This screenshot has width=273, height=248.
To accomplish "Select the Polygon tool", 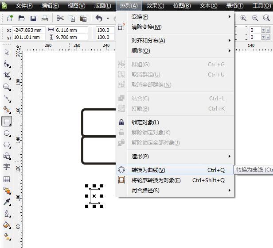I will [x=7, y=145].
